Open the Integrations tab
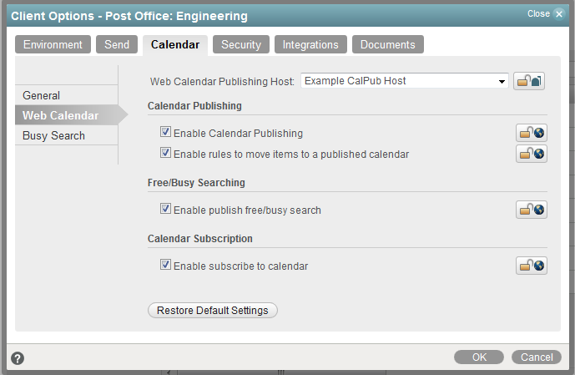Screen dimensions: 575x375 [x=310, y=45]
